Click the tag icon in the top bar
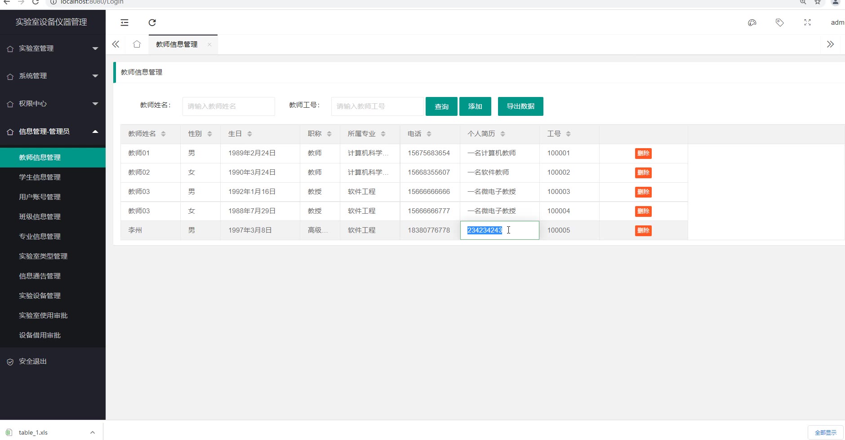Viewport: 845px width, 440px height. (780, 22)
